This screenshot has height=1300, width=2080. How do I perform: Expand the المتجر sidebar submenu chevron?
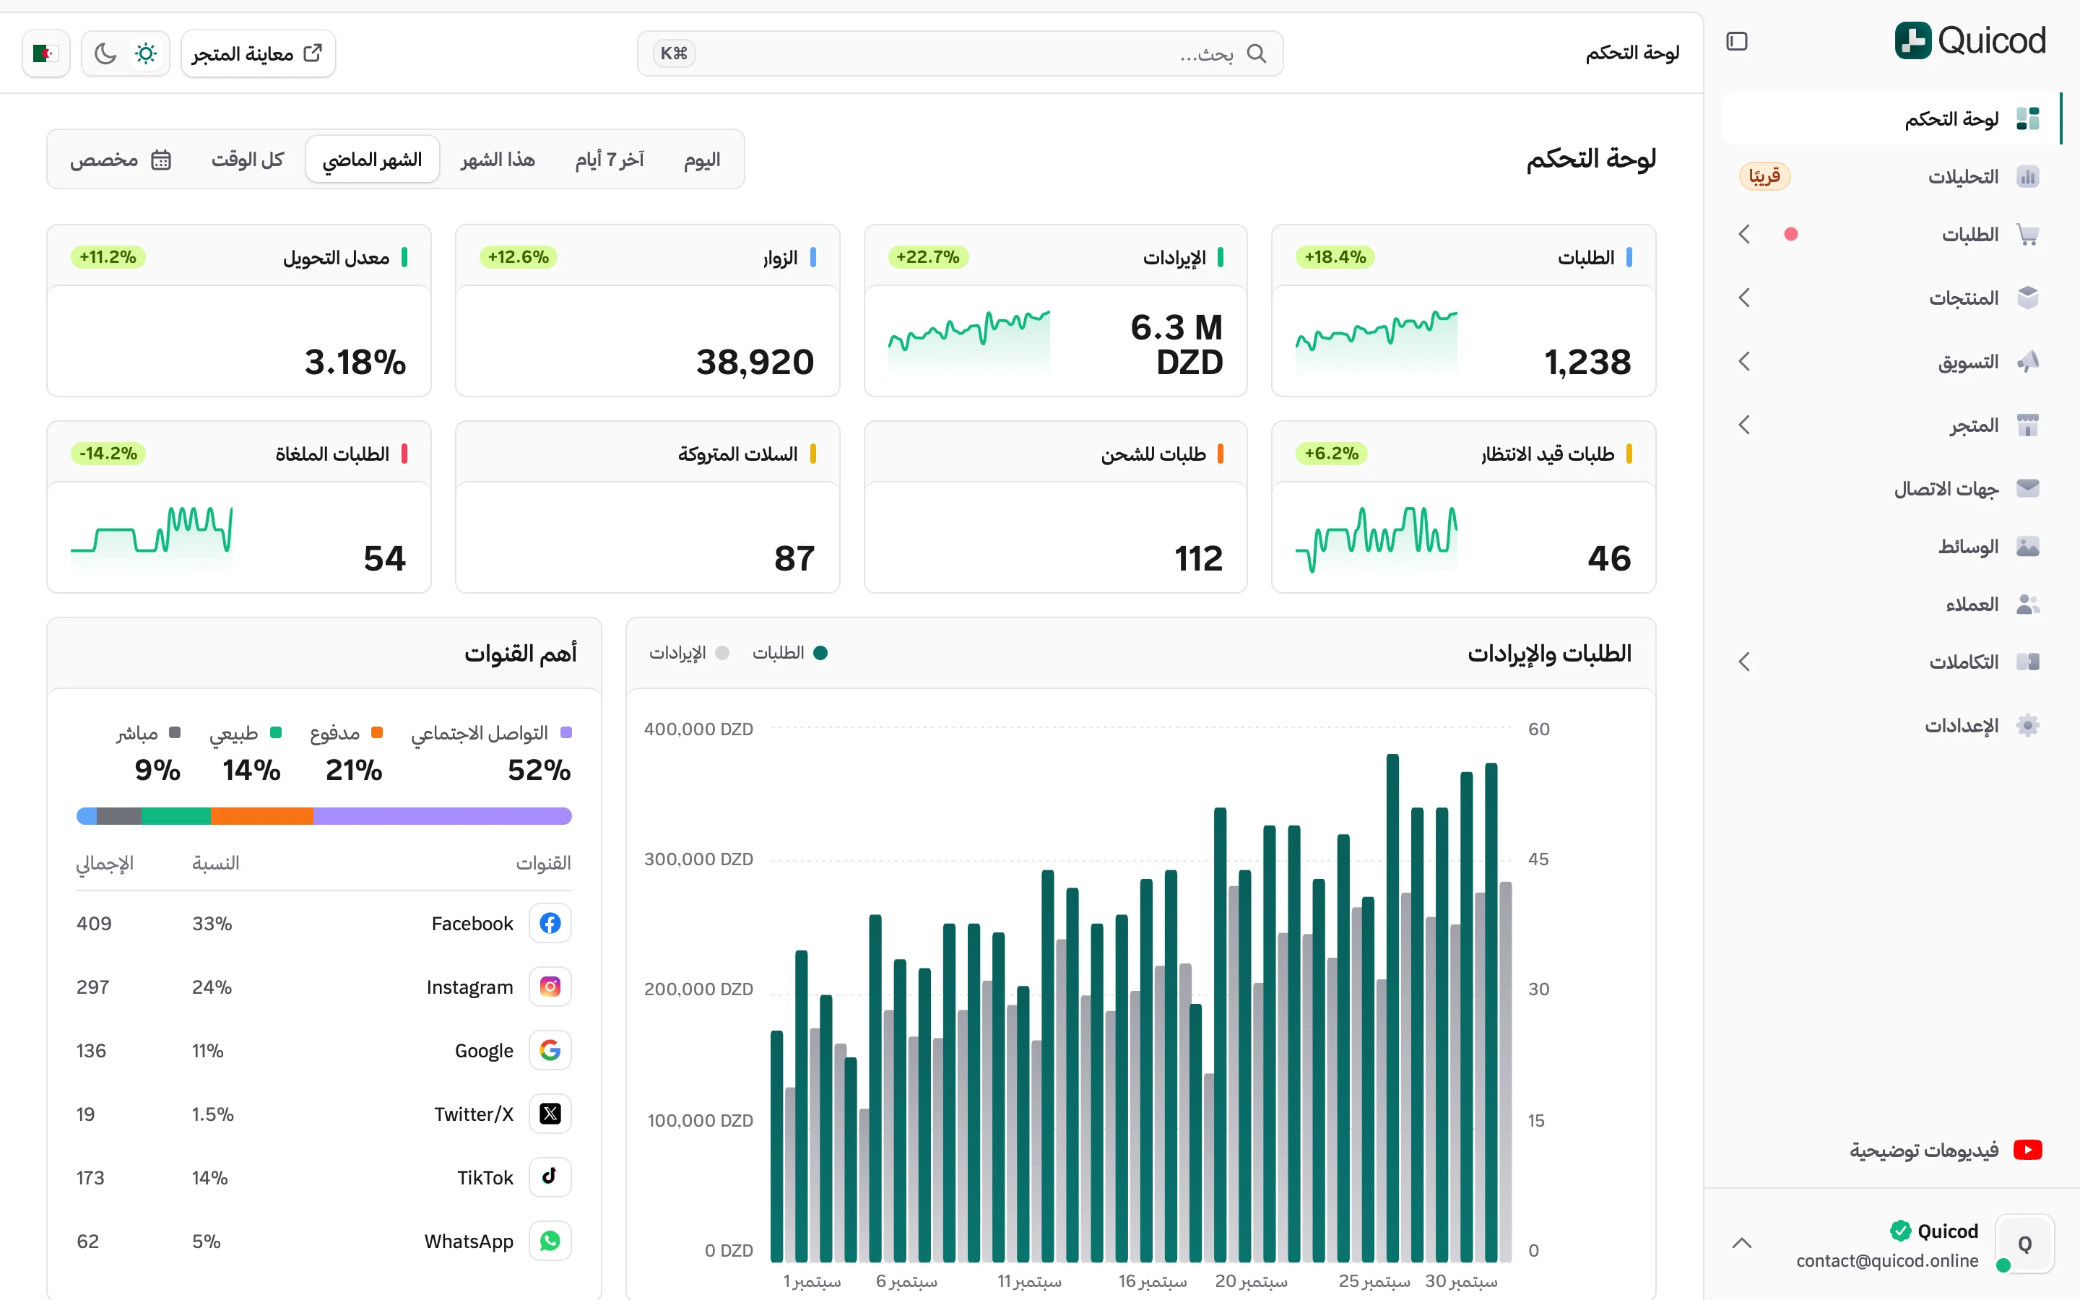(1744, 425)
